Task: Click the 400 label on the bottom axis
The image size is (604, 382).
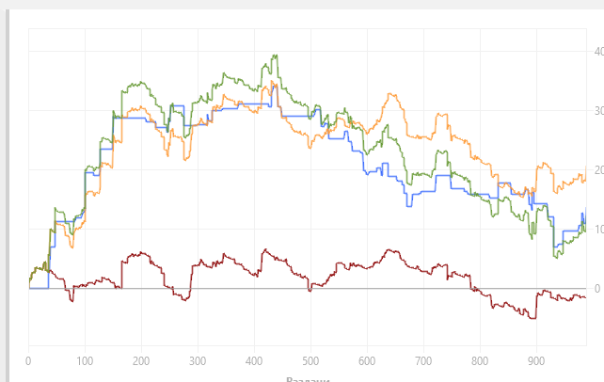Action: pos(254,360)
